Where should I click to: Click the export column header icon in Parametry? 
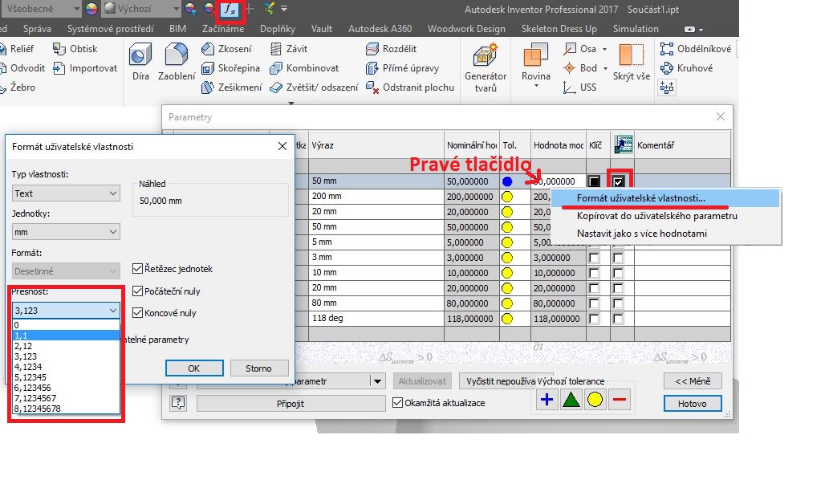point(623,144)
